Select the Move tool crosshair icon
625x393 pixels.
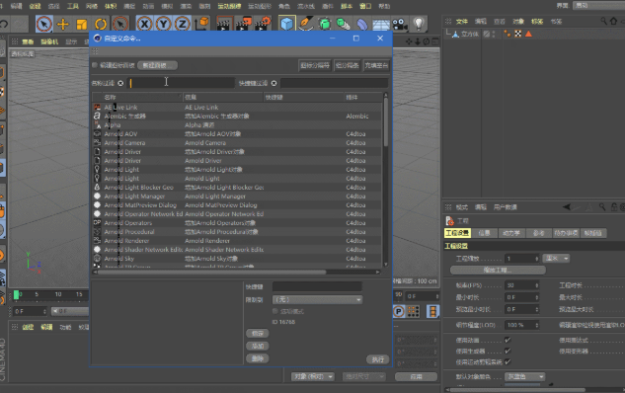coord(63,25)
